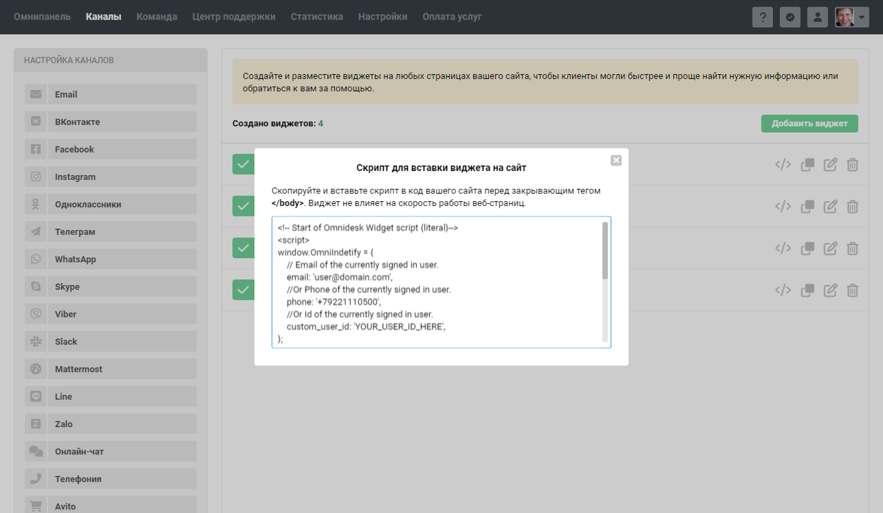Open the Facebook channel settings
This screenshot has height=513, width=883.
pyautogui.click(x=110, y=149)
